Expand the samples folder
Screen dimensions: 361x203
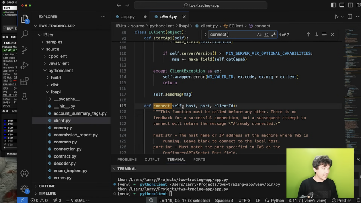[x=54, y=42]
